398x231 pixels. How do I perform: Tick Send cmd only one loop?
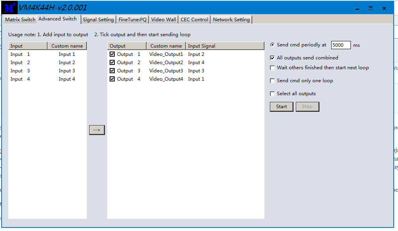272,81
